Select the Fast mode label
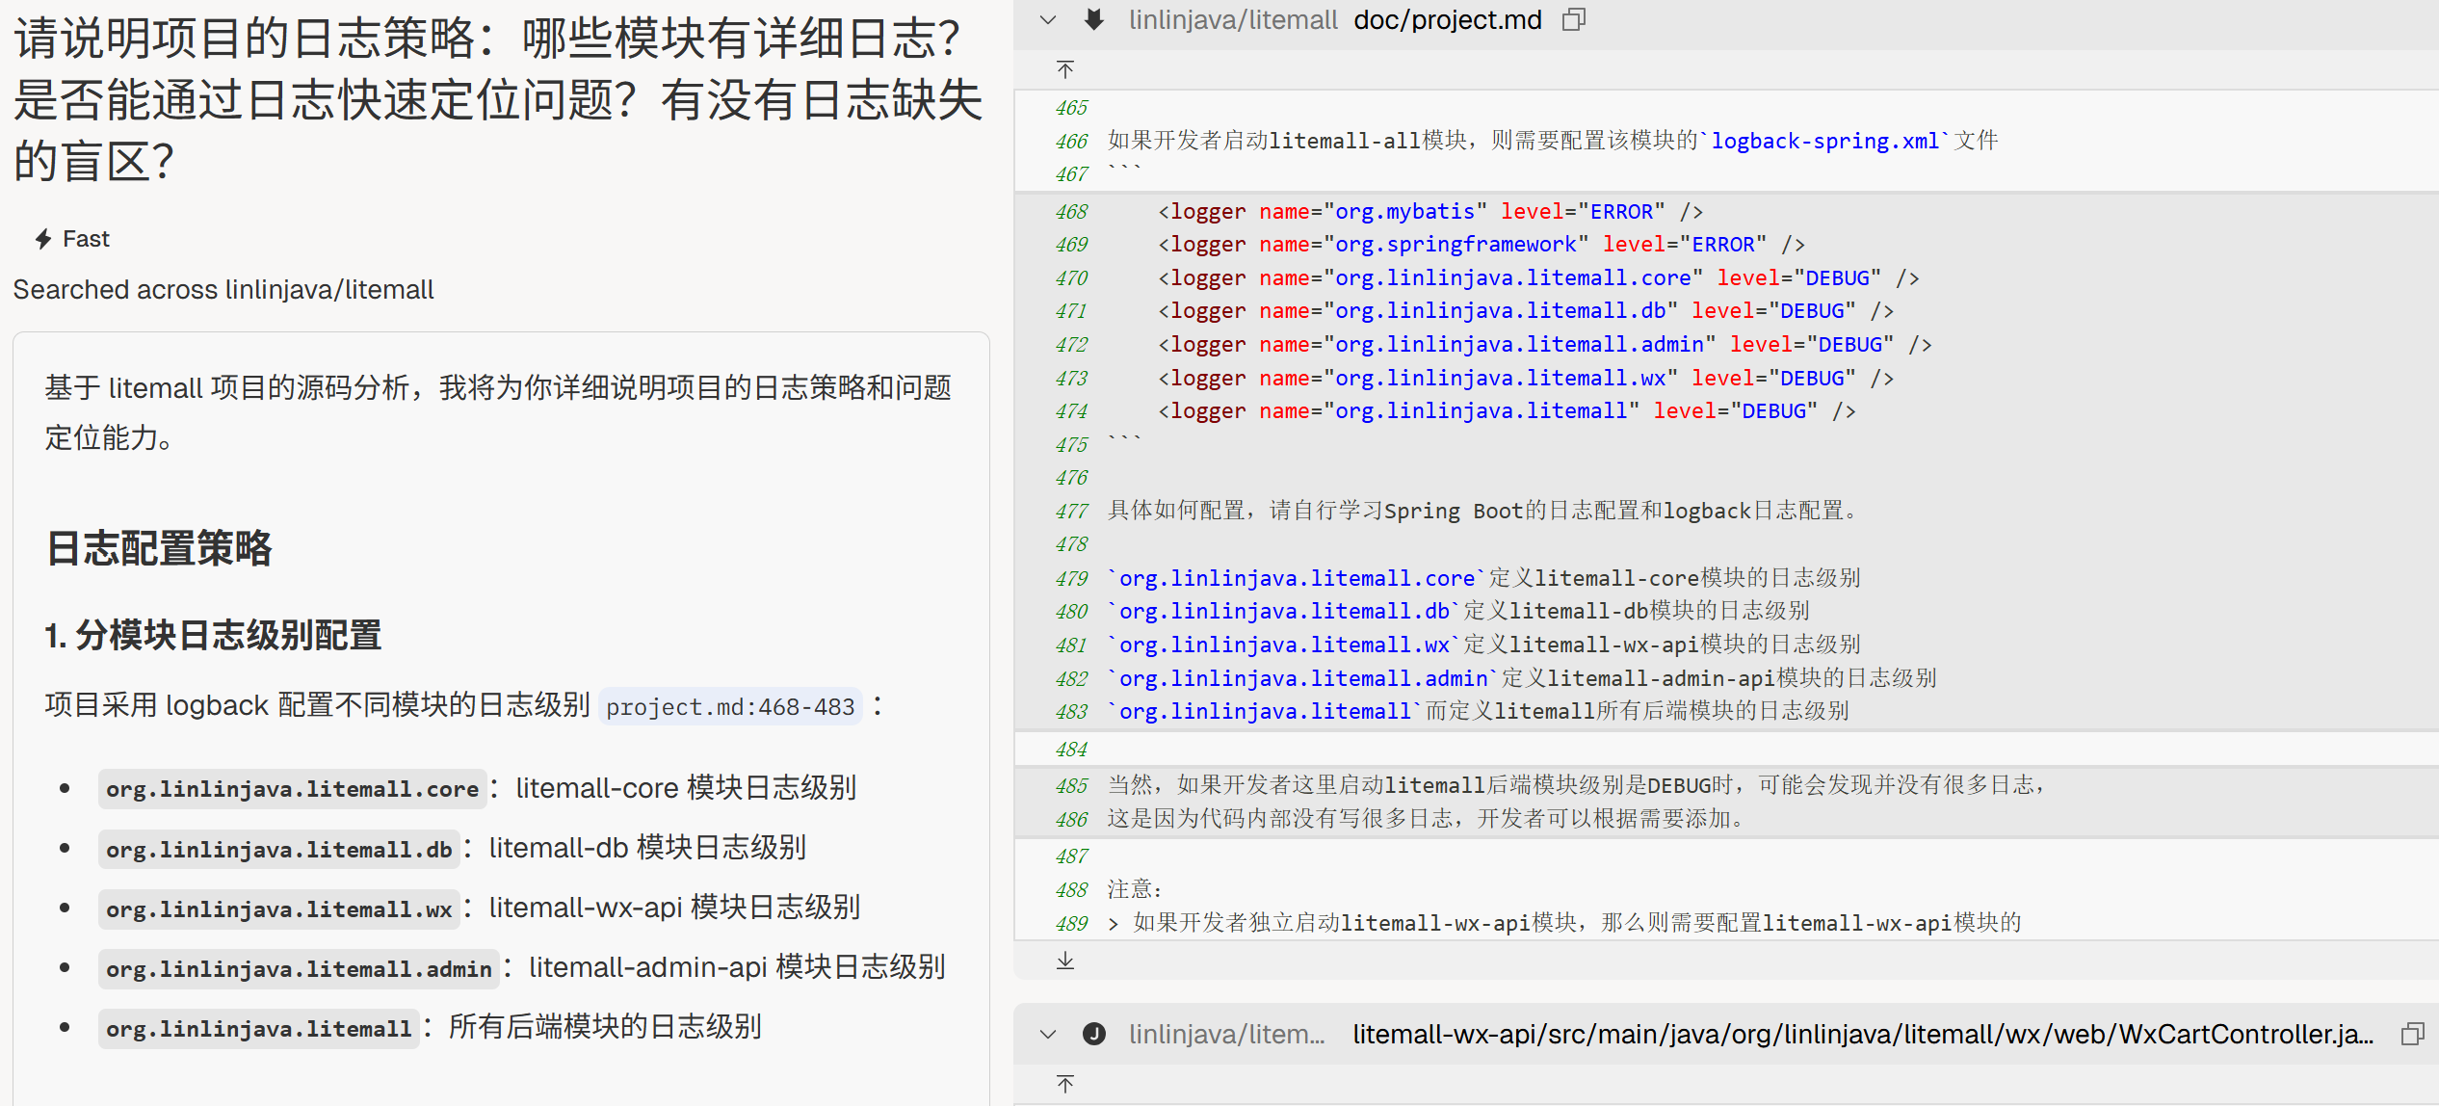The height and width of the screenshot is (1106, 2439). click(86, 239)
